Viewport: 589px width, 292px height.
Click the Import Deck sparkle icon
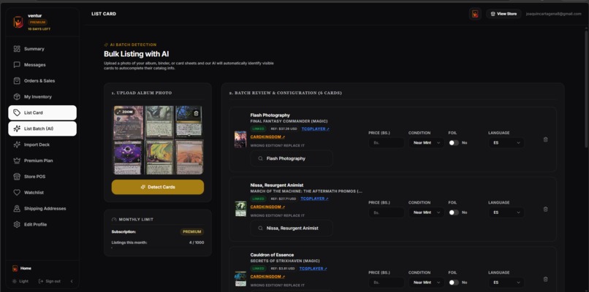click(x=17, y=145)
